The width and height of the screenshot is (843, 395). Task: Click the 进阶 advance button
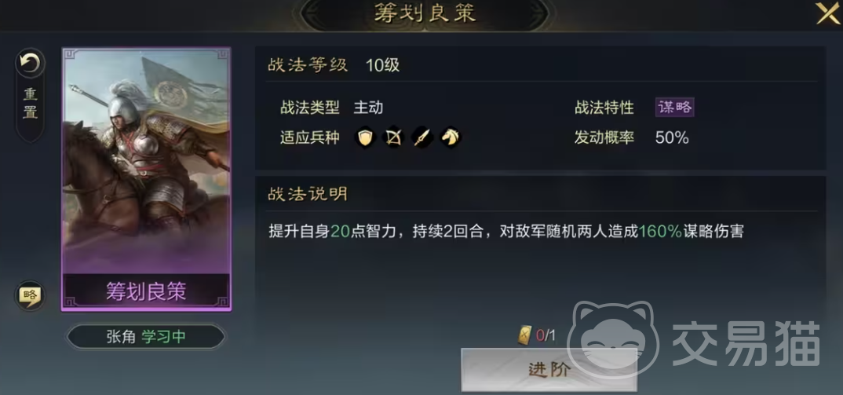point(549,369)
